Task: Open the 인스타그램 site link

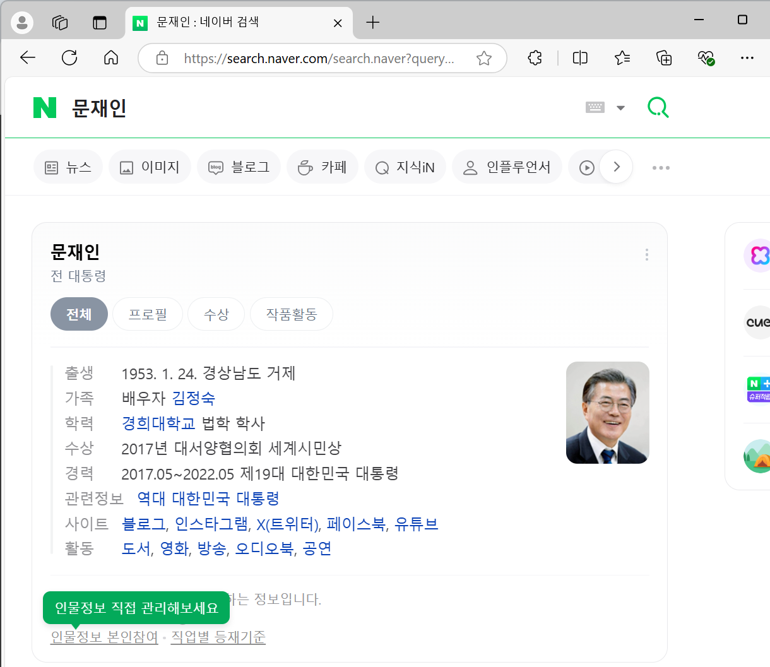Action: click(x=211, y=524)
